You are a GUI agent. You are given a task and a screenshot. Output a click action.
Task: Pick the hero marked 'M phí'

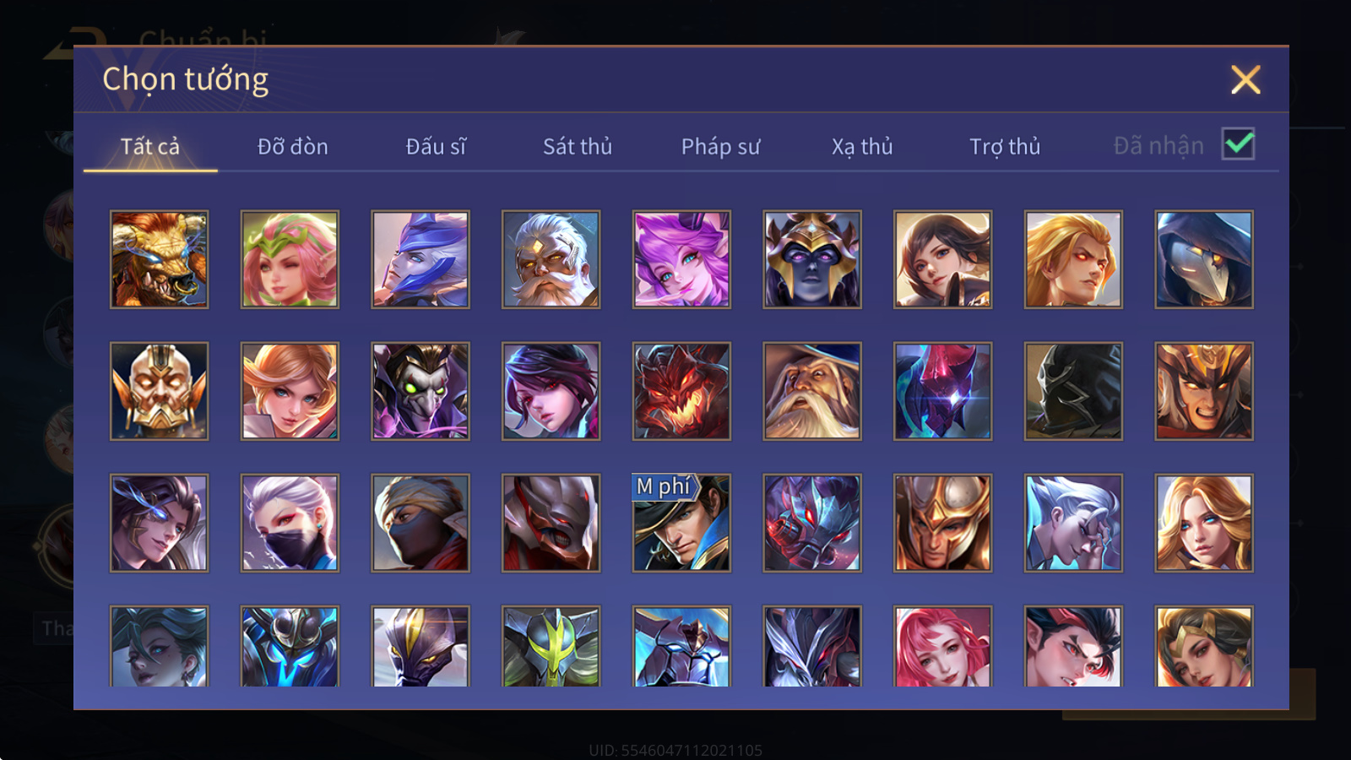[681, 523]
